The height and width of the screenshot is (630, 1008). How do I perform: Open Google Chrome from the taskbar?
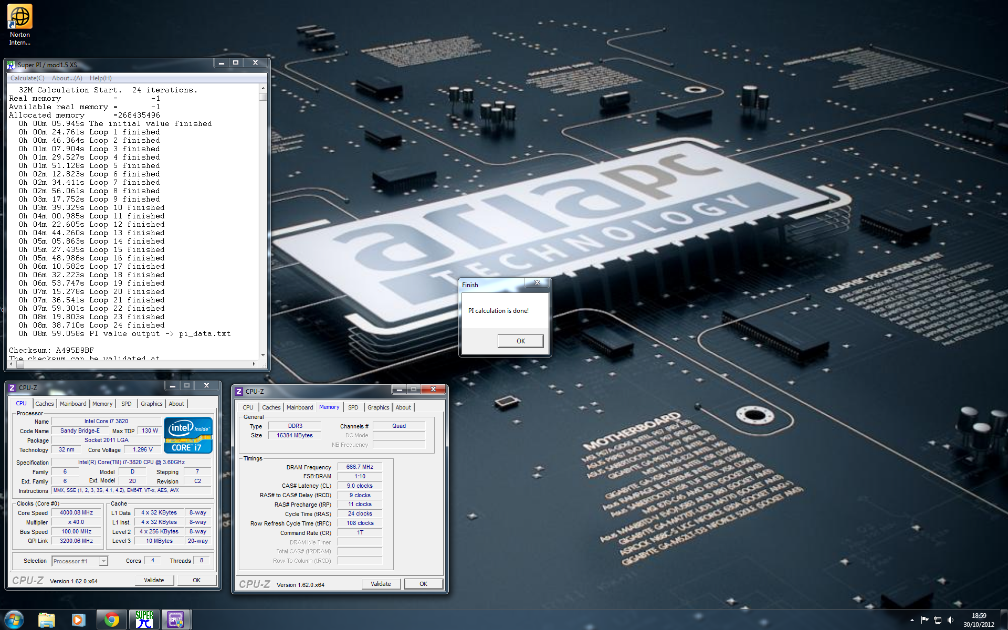pyautogui.click(x=111, y=620)
